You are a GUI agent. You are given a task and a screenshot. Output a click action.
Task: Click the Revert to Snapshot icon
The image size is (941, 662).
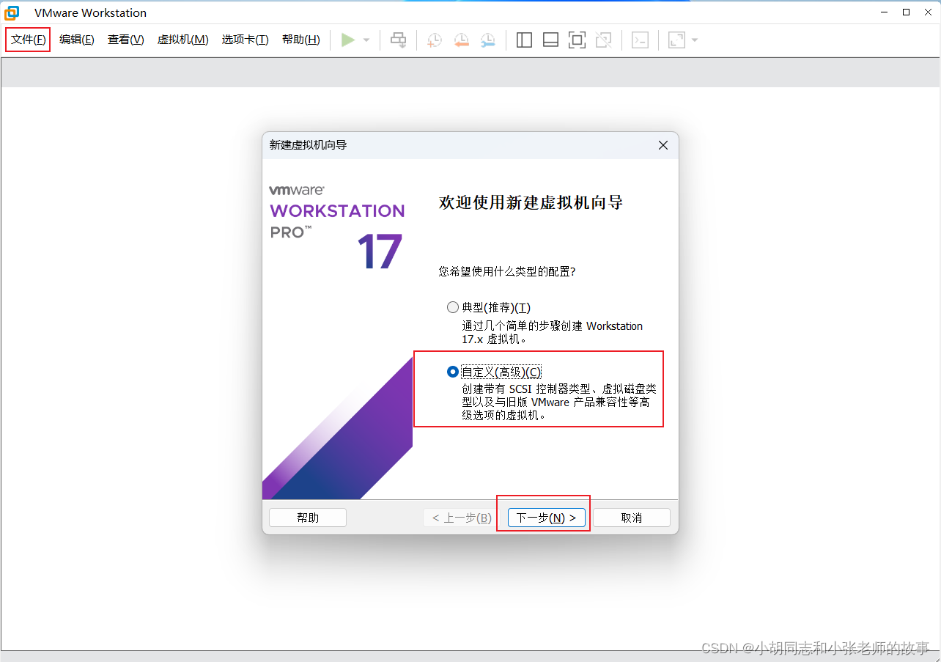[x=461, y=40]
